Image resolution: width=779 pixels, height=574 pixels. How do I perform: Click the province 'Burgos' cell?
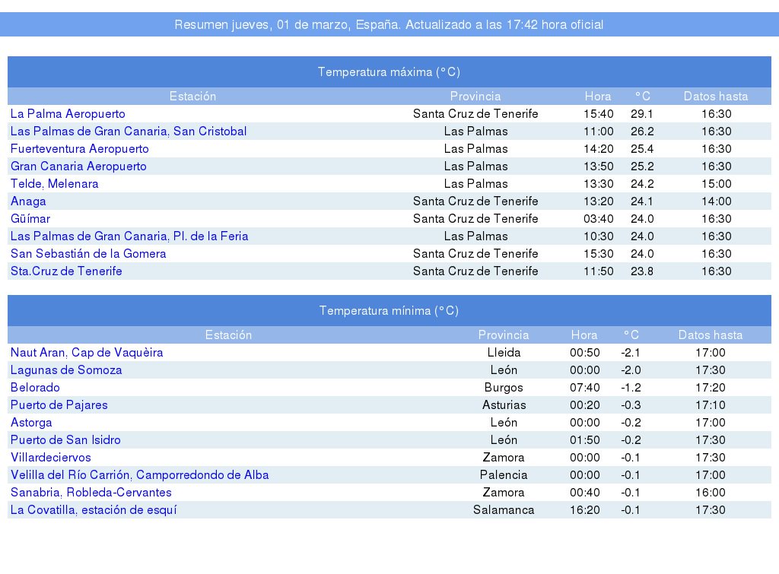(504, 387)
